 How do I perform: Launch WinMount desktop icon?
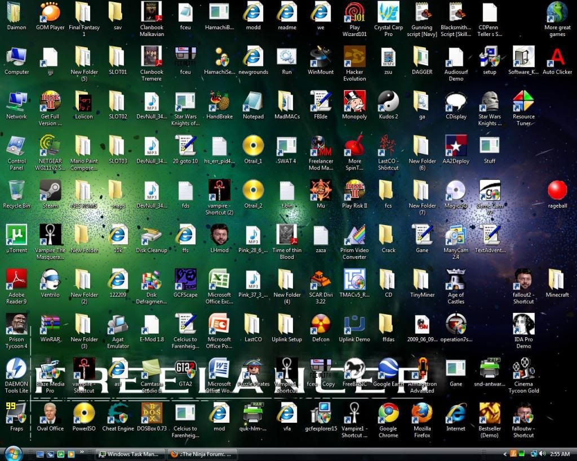coord(321,57)
